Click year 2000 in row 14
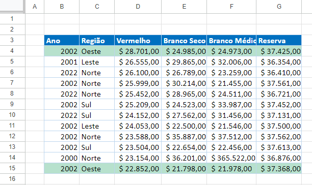The image size is (312, 185). tap(62, 158)
